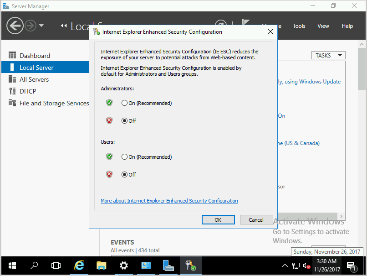The image size is (367, 276).
Task: Expand the TASKS dropdown
Action: tap(328, 55)
